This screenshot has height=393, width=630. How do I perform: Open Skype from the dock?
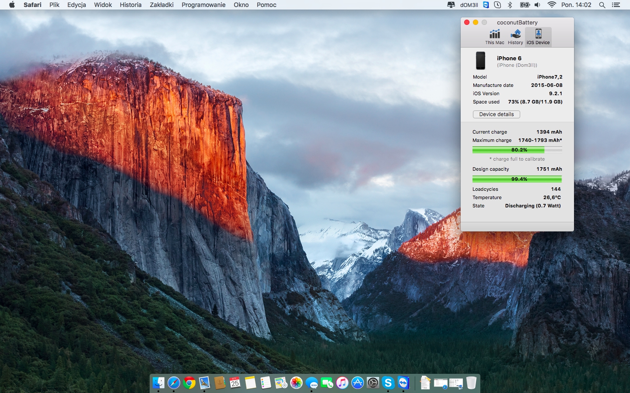tap(388, 383)
